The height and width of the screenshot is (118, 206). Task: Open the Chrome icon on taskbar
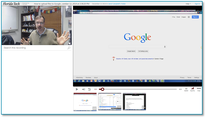(141, 81)
